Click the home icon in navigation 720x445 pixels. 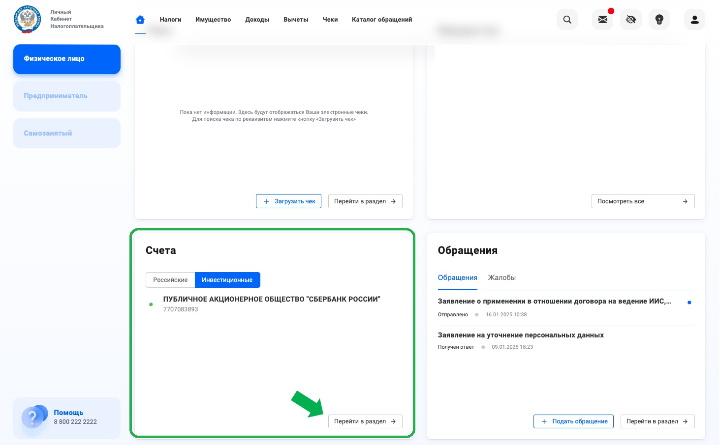pos(140,20)
